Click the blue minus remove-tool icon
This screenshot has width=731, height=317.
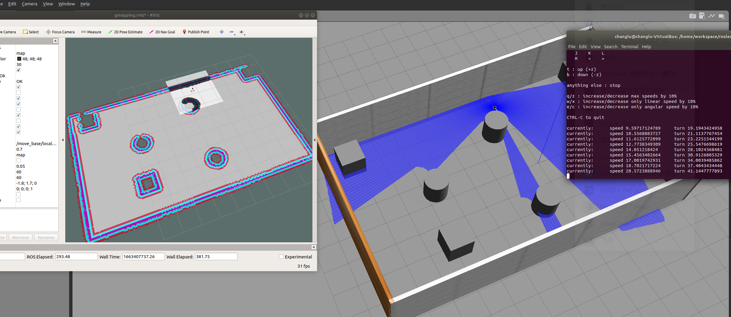coord(232,32)
